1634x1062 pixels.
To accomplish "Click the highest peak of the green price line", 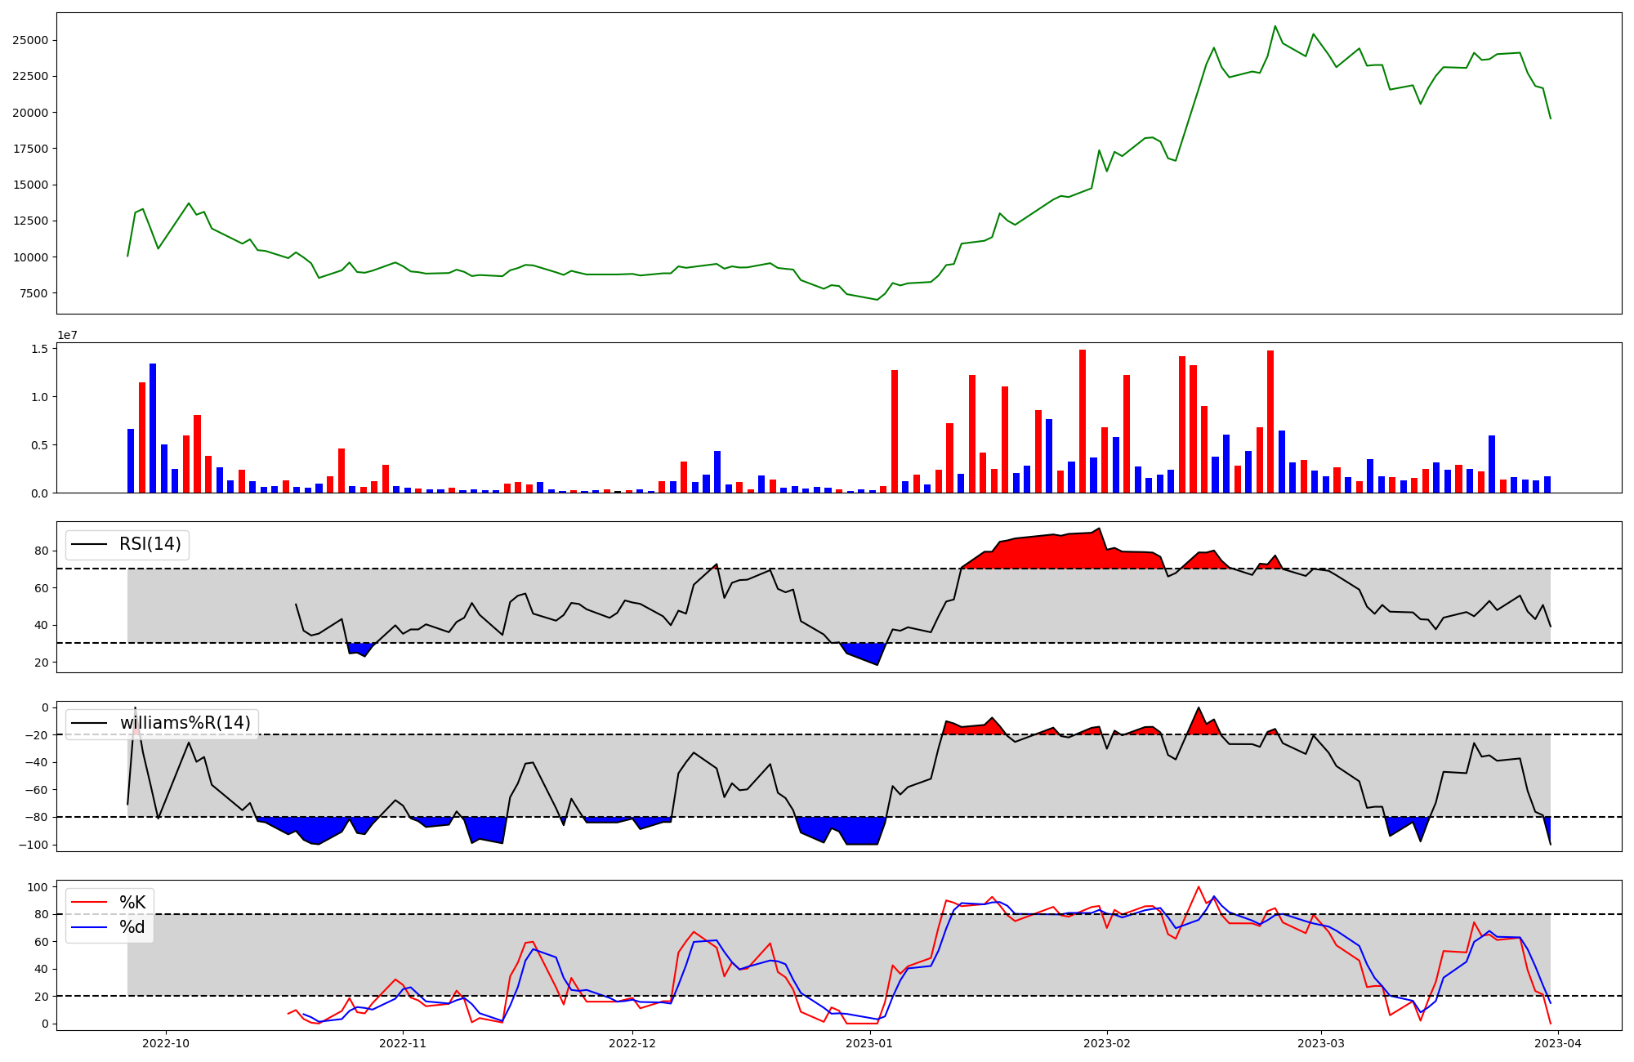I will point(1275,26).
